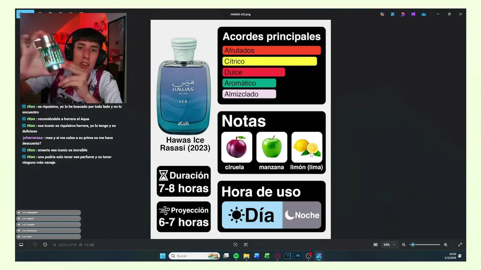This screenshot has height=270, width=481.
Task: Open Opera GX browser from the taskbar
Action: point(277,256)
